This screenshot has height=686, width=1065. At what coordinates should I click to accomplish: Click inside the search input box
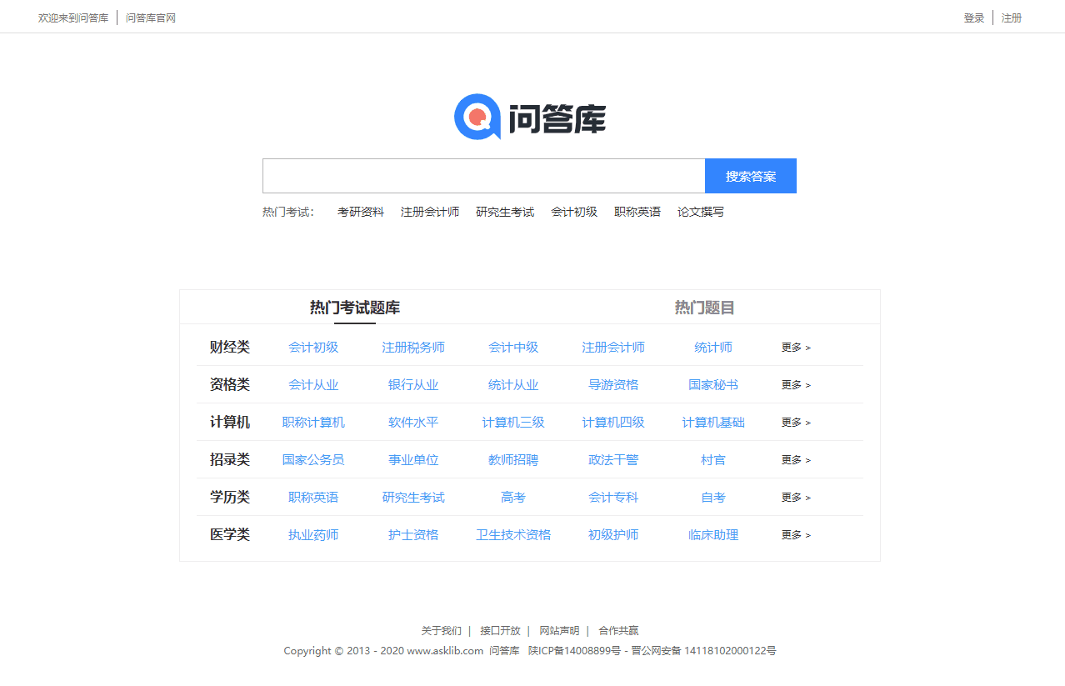(483, 176)
